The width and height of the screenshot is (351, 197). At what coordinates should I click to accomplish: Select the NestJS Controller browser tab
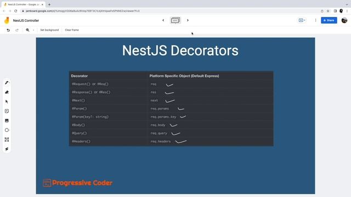point(23,4)
